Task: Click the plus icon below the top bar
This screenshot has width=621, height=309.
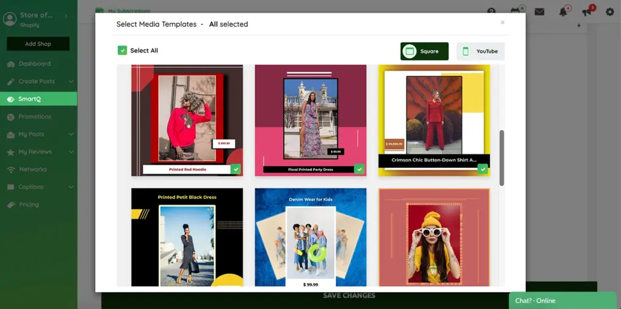Action: [x=579, y=26]
